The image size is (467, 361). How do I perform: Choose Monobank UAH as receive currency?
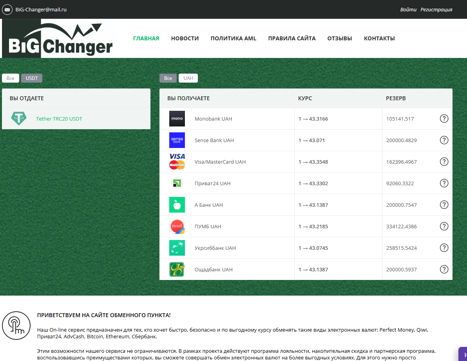pos(213,119)
